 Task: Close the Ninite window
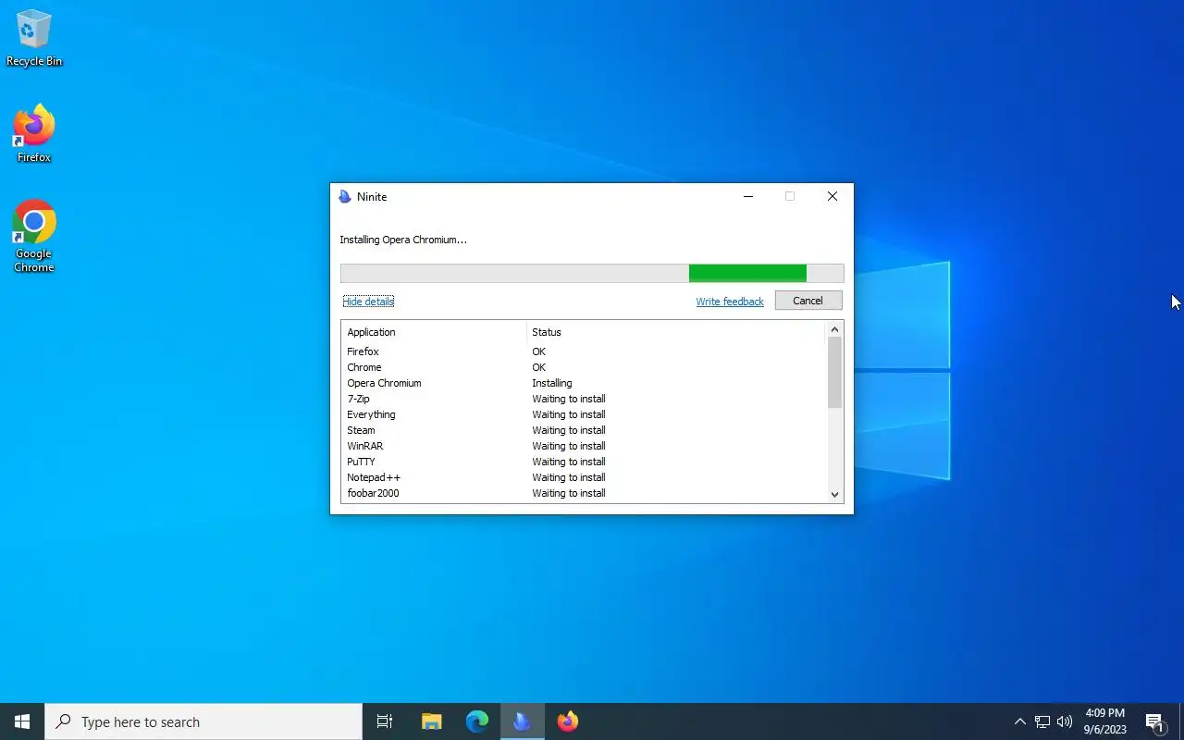832,196
